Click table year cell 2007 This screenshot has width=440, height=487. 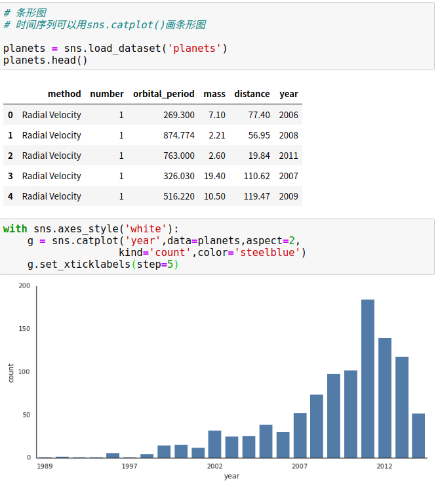[x=289, y=176]
